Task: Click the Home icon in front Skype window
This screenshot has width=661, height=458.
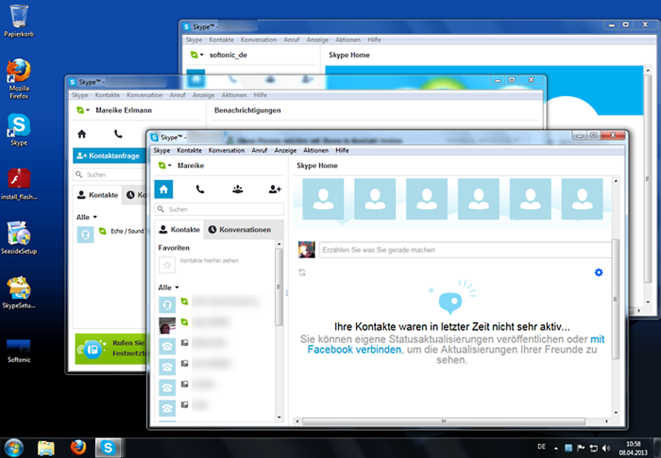Action: (x=163, y=189)
